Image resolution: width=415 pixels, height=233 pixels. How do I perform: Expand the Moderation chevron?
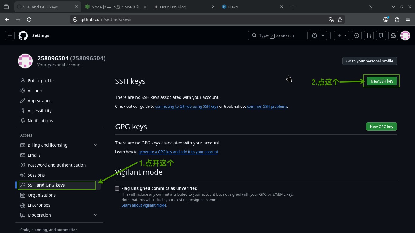[x=96, y=215]
